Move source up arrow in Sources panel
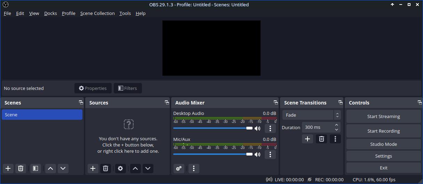 (x=135, y=168)
